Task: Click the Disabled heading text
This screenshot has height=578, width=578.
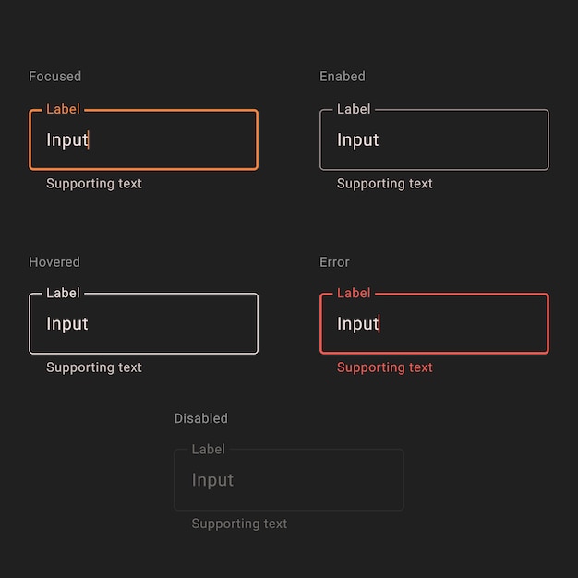Action: [x=201, y=418]
